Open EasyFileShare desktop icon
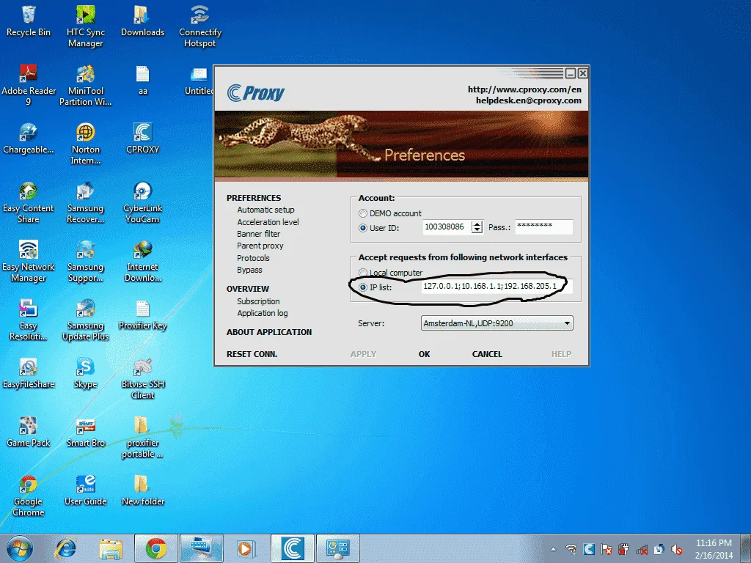 click(x=29, y=373)
